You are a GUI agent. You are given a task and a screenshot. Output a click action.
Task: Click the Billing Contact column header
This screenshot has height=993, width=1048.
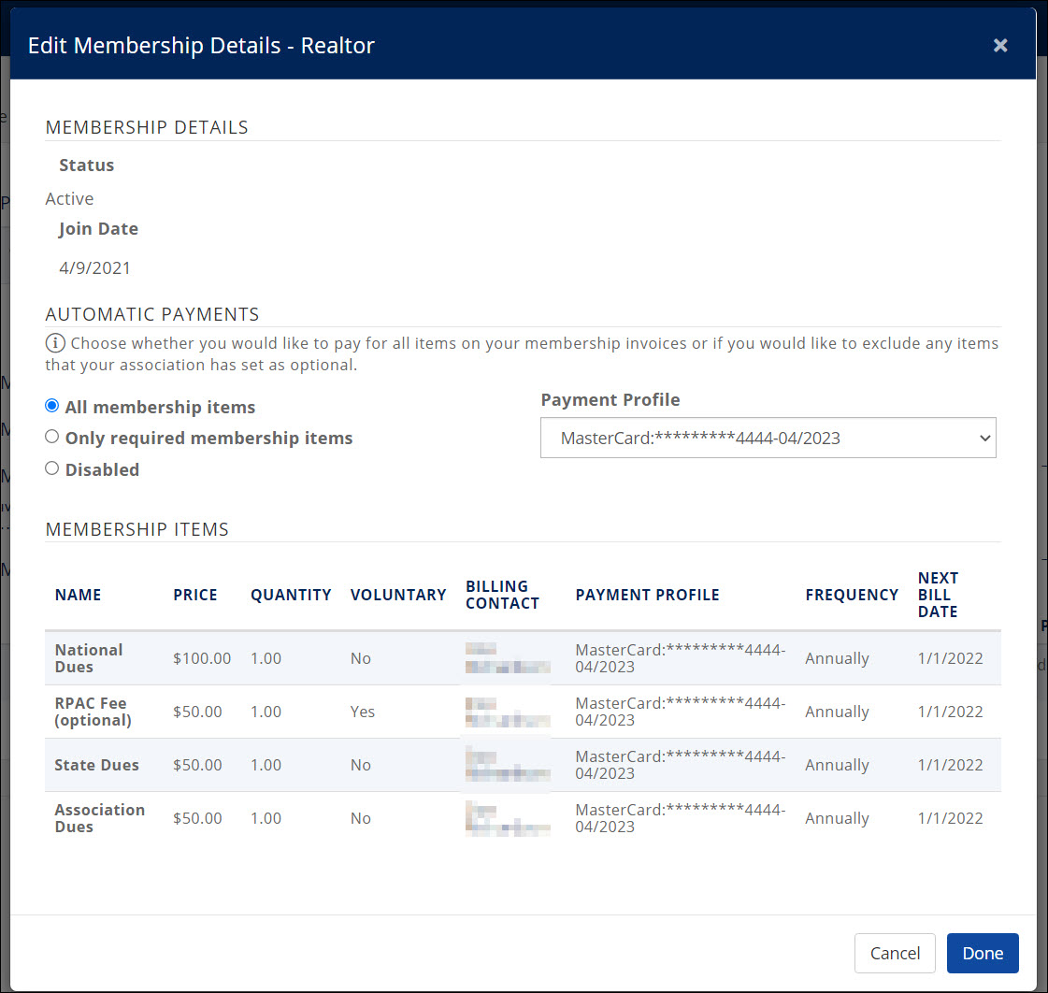(x=502, y=595)
